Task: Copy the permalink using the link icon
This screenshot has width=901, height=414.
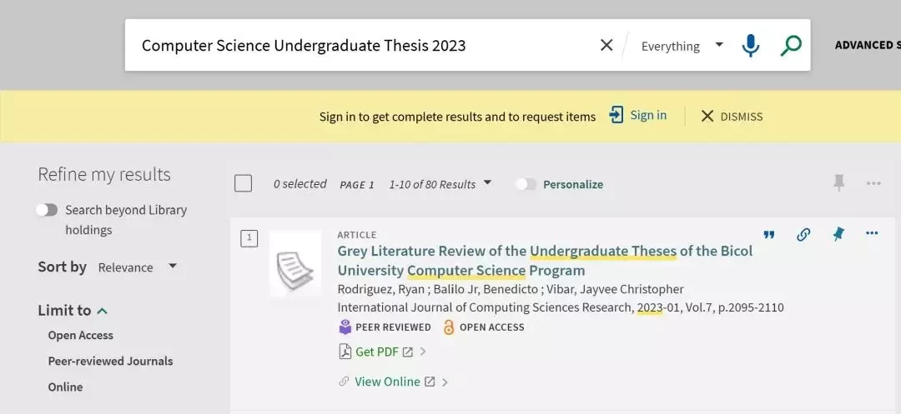Action: [x=803, y=234]
